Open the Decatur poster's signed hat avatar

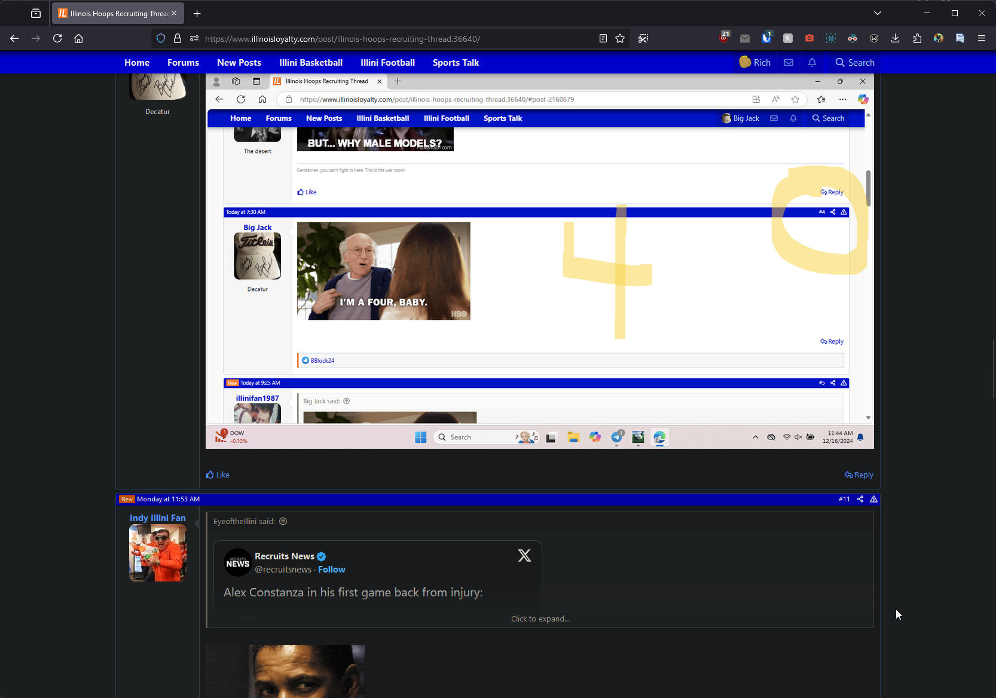coord(158,87)
